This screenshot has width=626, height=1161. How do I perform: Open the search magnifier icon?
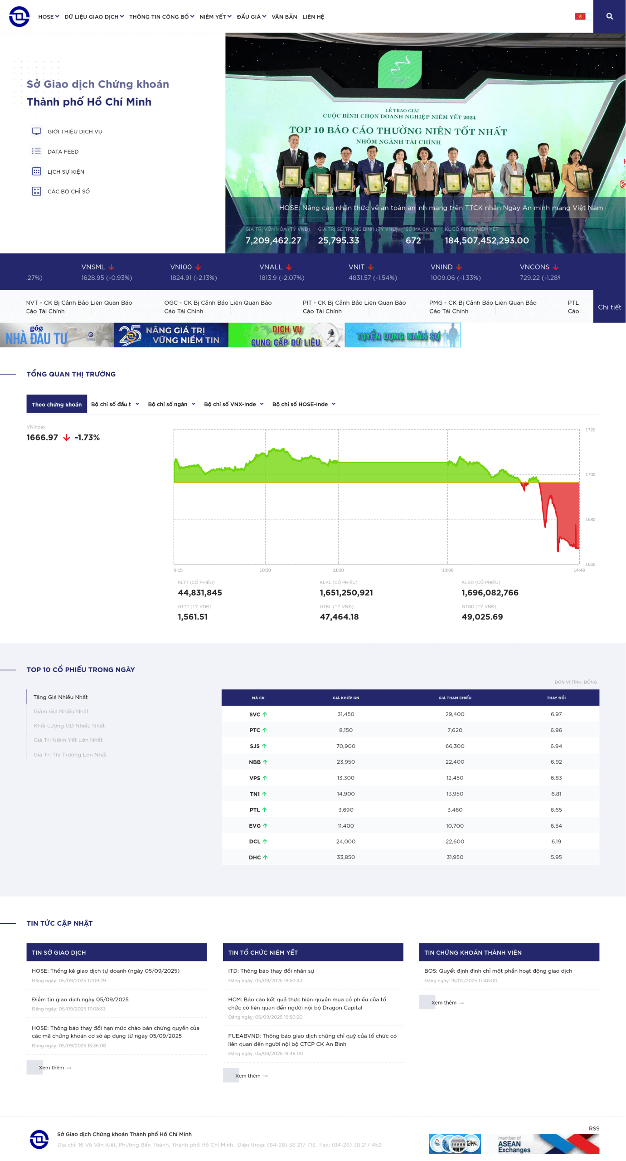(x=609, y=16)
